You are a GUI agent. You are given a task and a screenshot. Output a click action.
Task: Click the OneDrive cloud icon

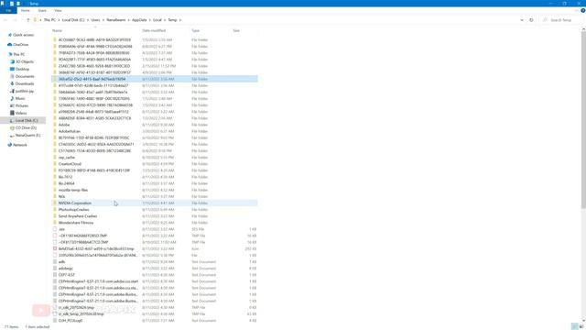pyautogui.click(x=10, y=45)
